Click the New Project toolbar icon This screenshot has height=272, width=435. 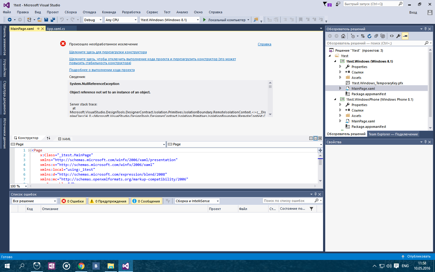click(29, 20)
